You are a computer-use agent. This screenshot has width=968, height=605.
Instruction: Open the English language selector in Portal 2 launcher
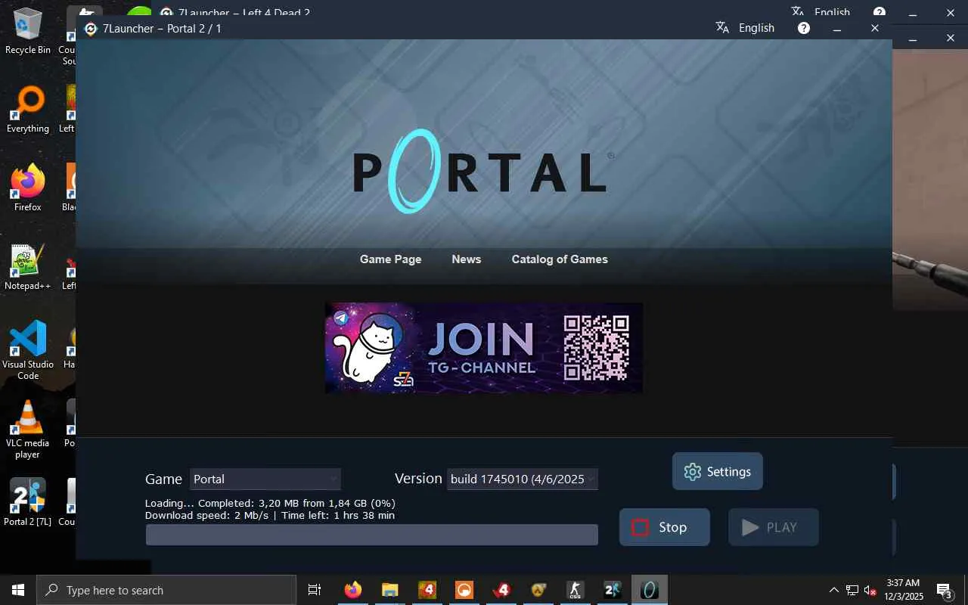pyautogui.click(x=756, y=28)
